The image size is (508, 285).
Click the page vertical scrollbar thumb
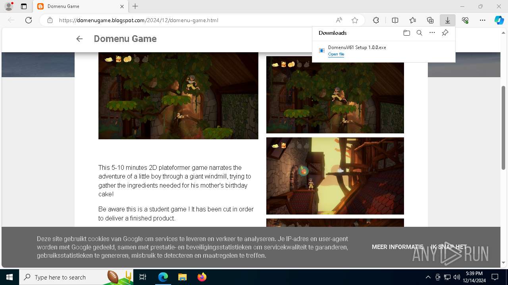[504, 127]
